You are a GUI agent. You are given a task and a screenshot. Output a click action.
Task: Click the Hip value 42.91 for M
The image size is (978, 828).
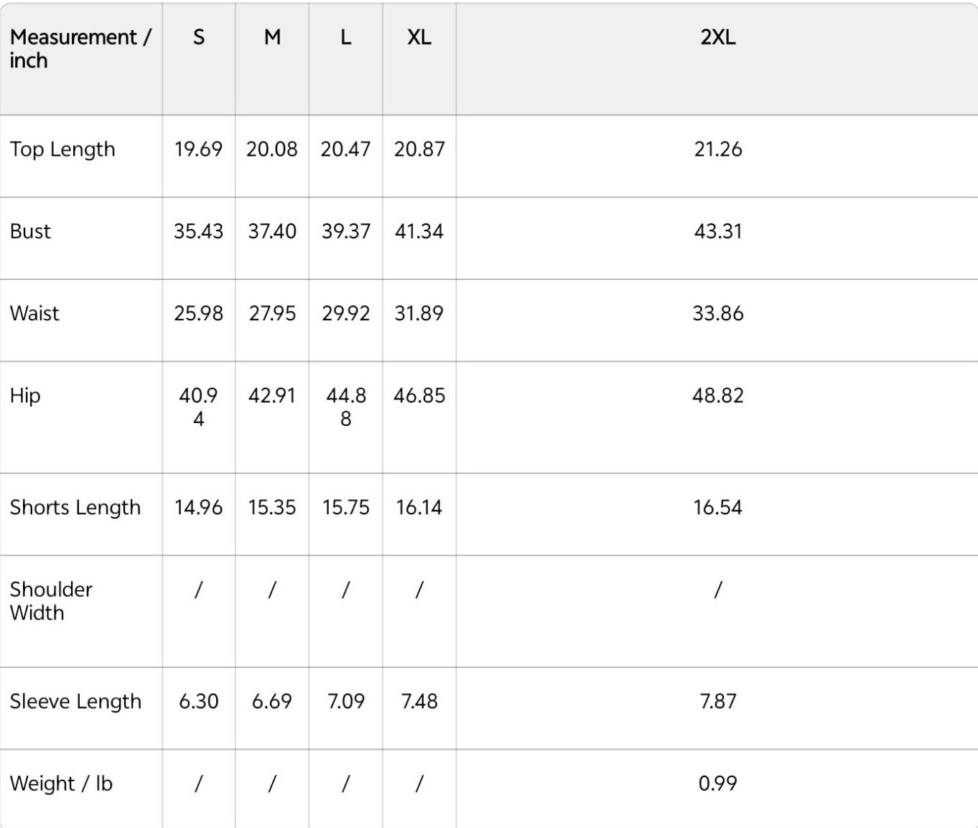(x=272, y=396)
